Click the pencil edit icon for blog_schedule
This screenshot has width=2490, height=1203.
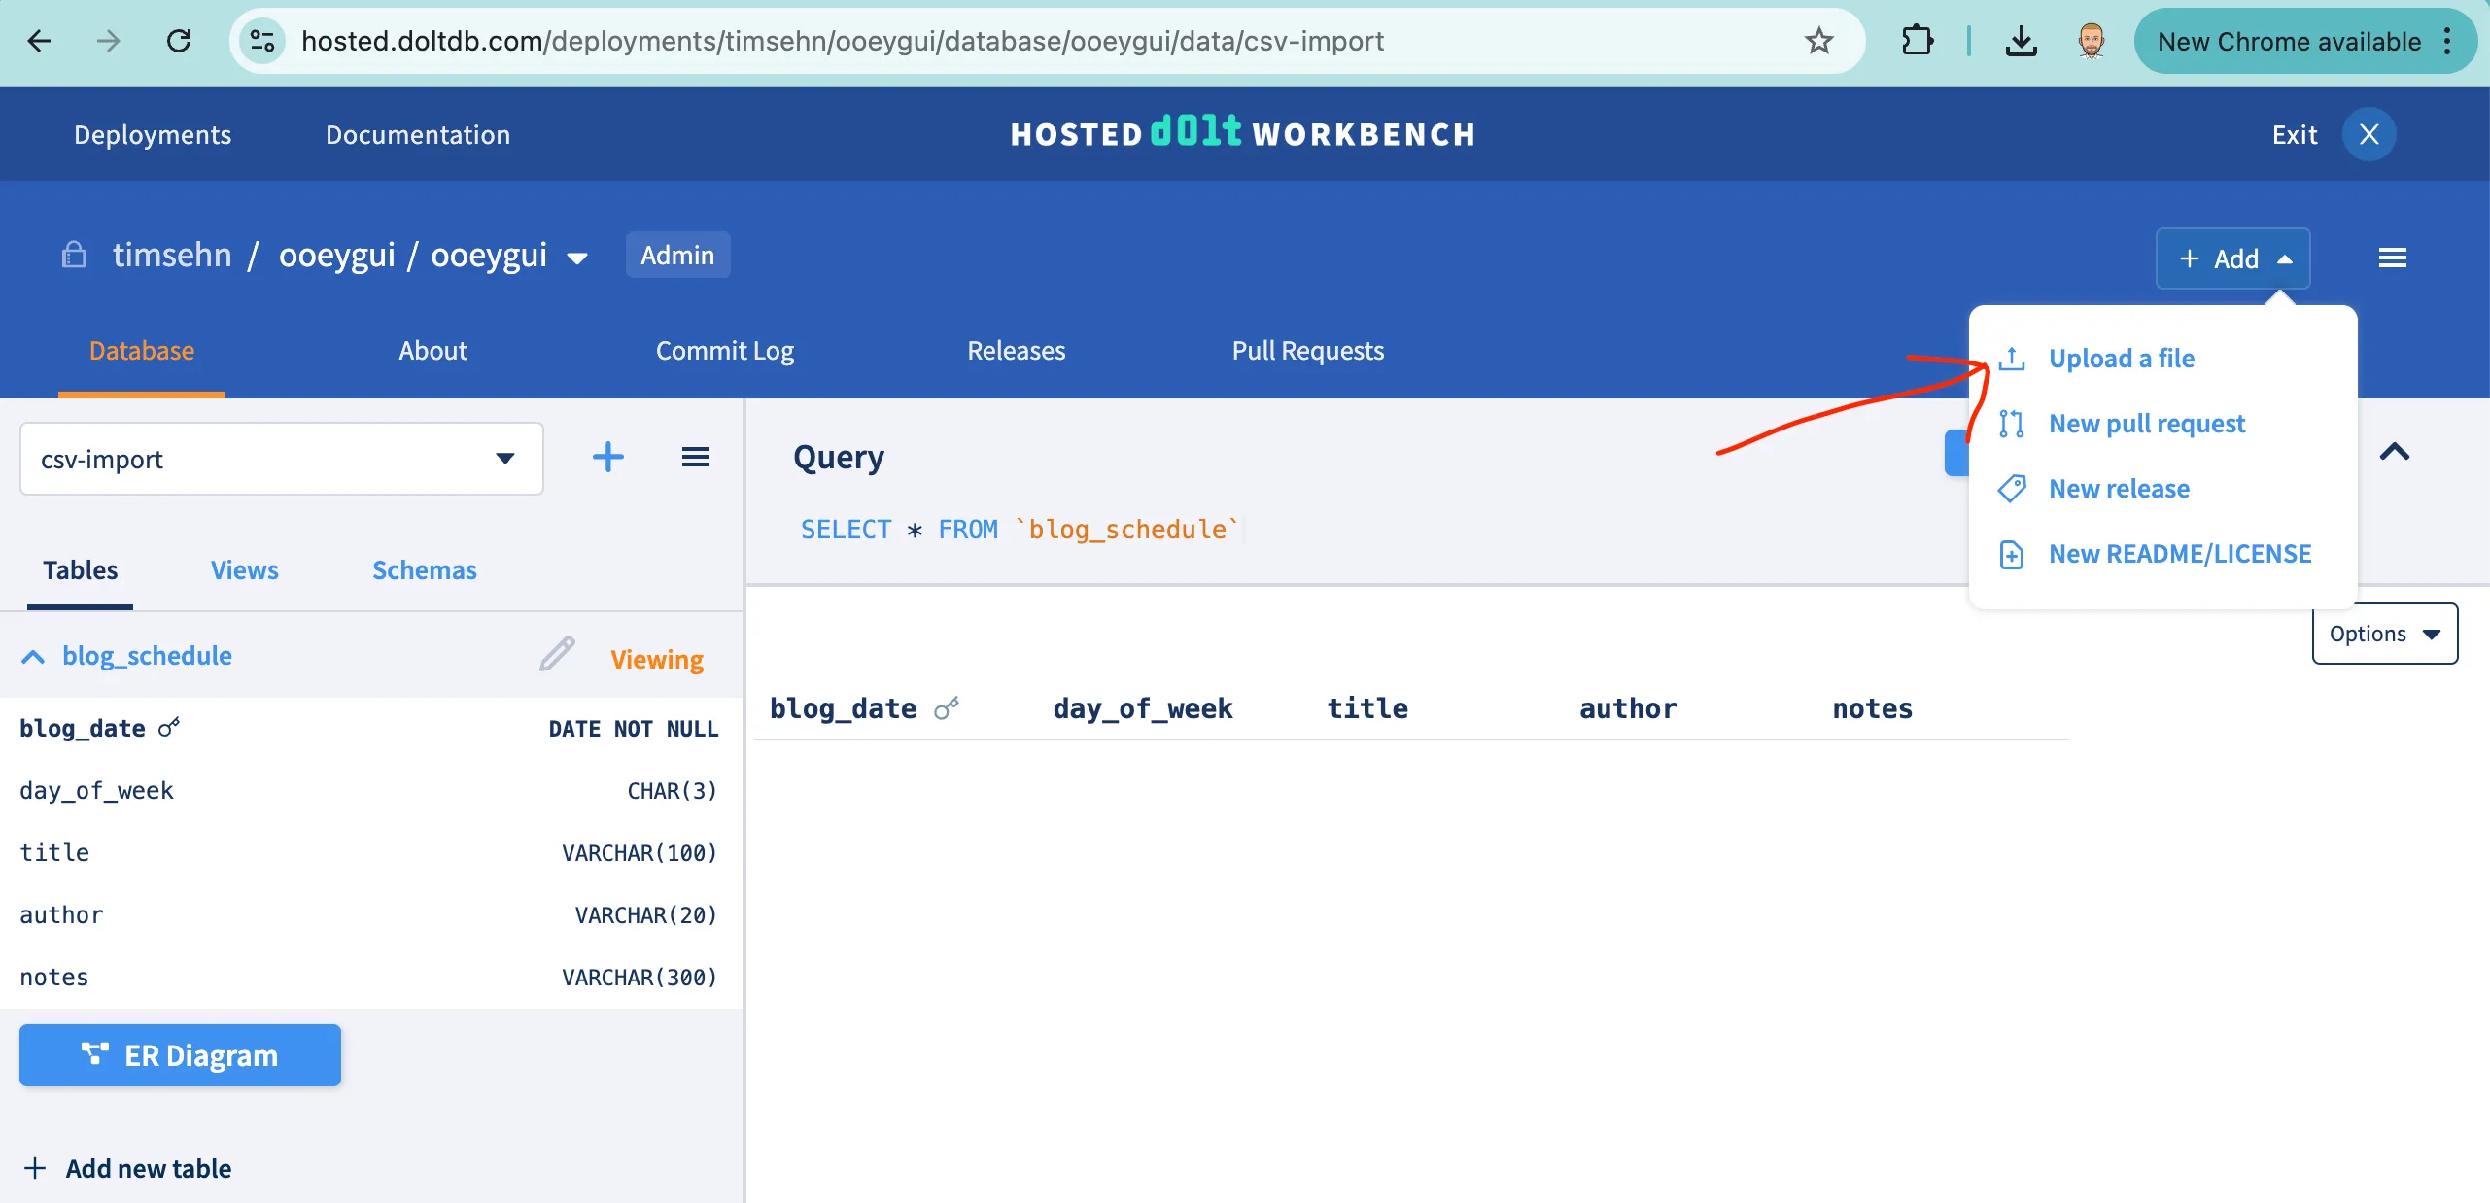pyautogui.click(x=557, y=655)
